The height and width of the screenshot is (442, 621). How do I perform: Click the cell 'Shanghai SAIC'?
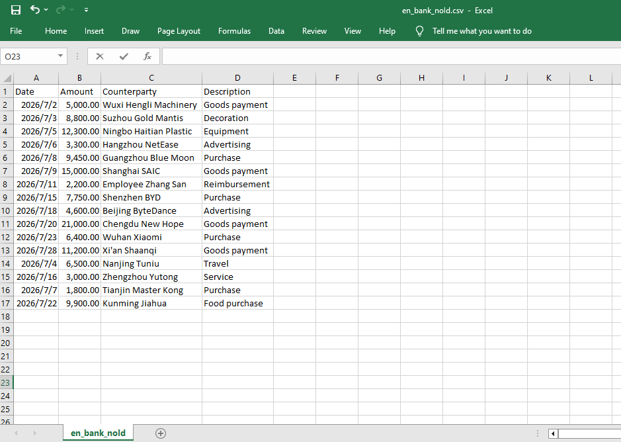point(151,171)
